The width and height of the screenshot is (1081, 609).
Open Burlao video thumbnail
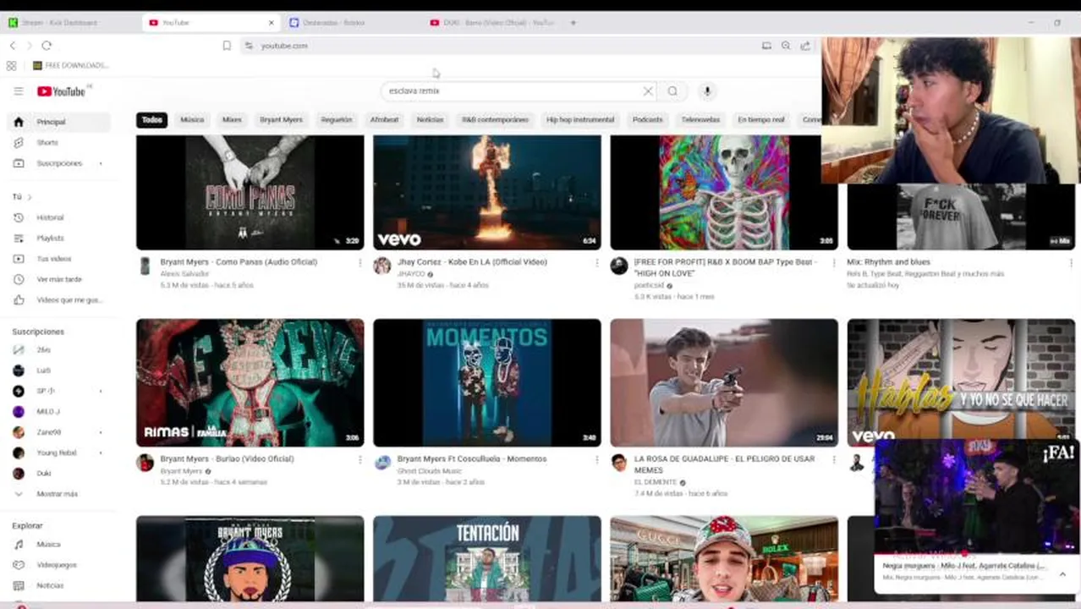pos(250,382)
